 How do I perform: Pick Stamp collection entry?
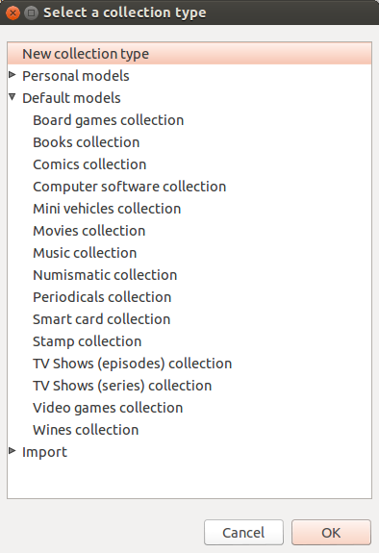point(88,341)
